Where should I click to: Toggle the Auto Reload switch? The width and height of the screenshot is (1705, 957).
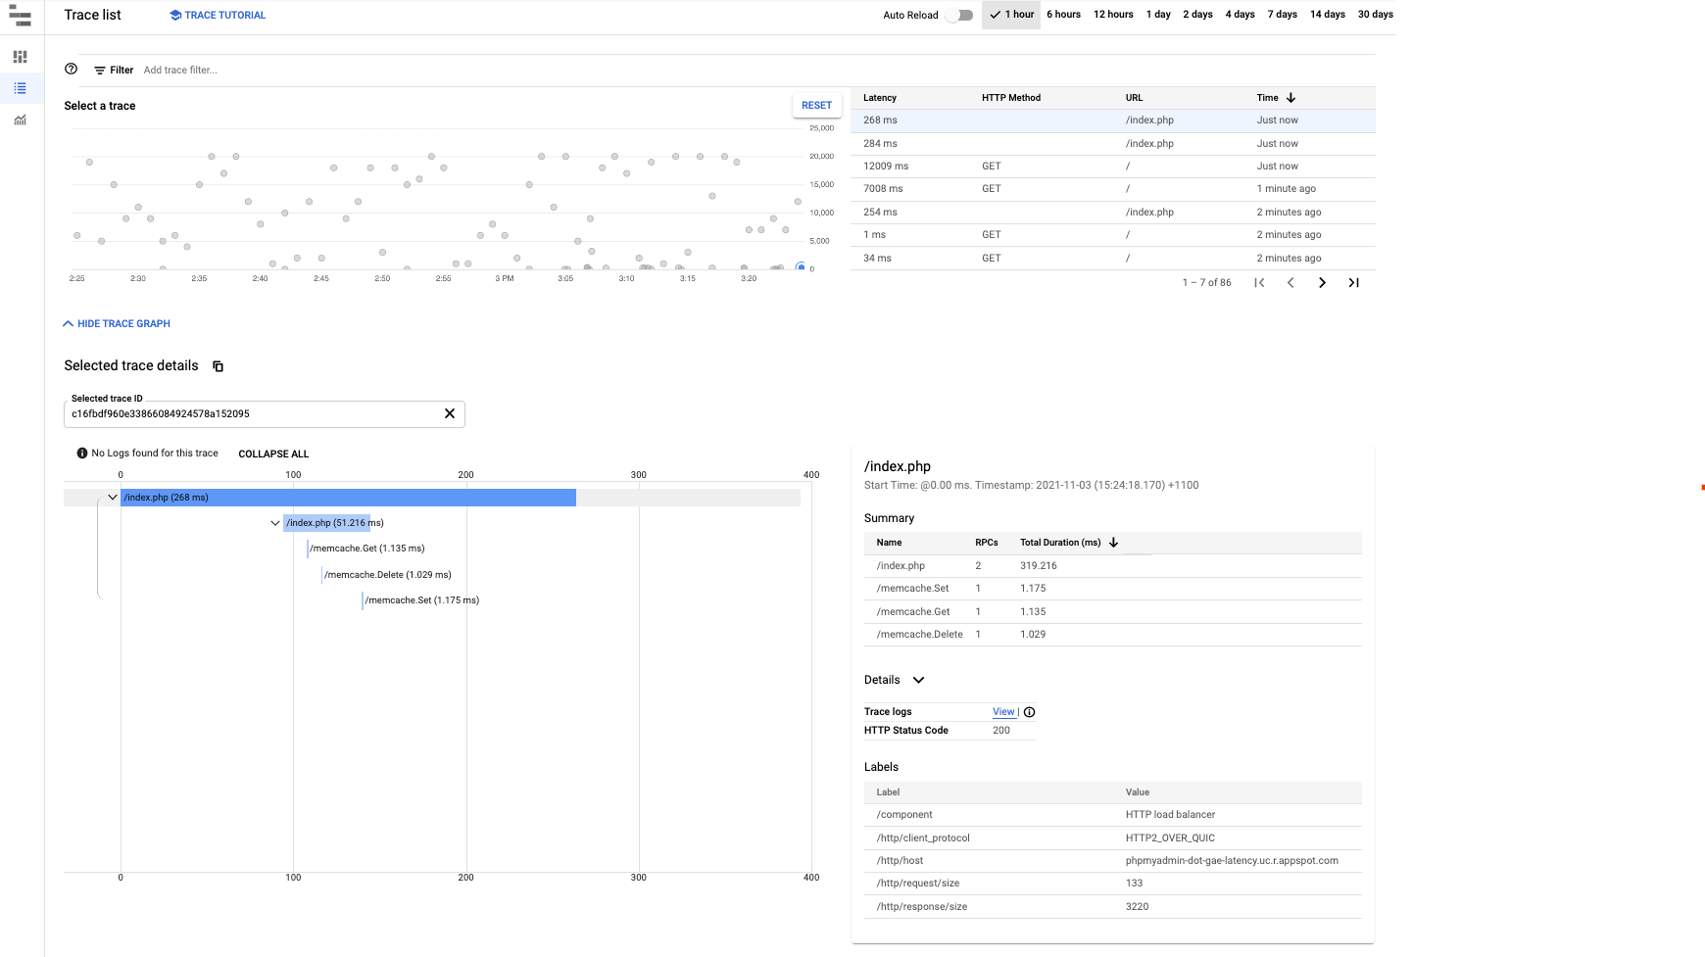pos(959,15)
